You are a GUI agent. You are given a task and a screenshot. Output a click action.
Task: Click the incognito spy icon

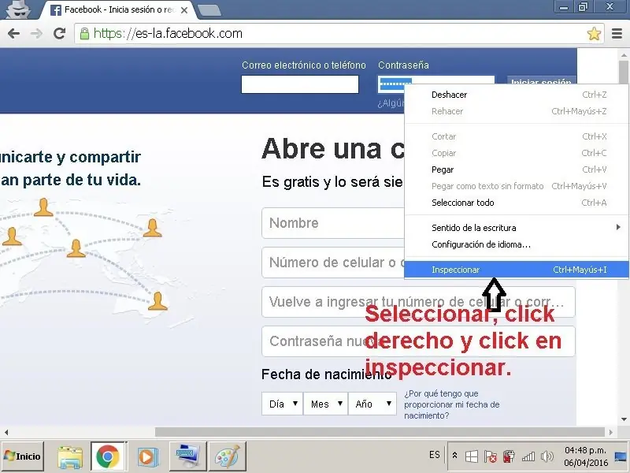[18, 9]
